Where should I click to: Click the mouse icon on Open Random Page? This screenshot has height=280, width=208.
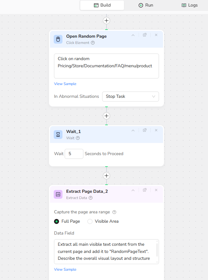click(x=58, y=39)
